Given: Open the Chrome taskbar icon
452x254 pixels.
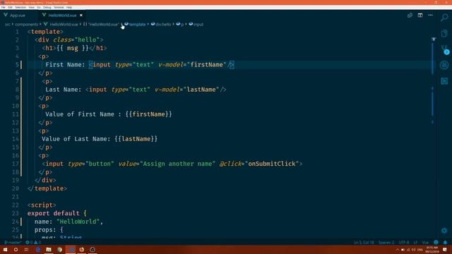Looking at the screenshot, I should (x=59, y=249).
